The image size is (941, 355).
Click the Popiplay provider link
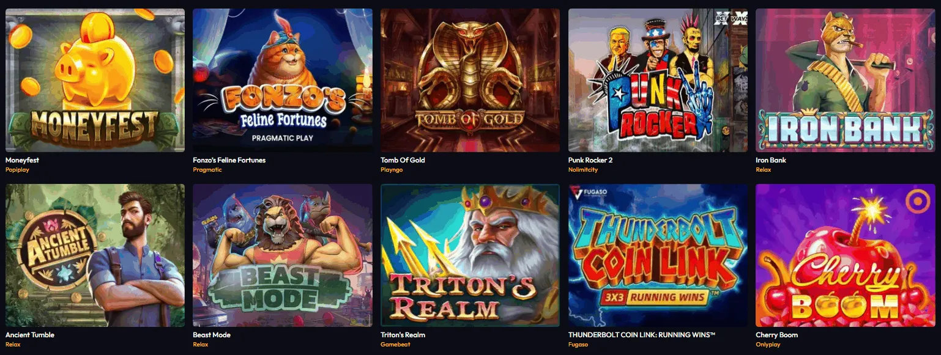point(17,170)
